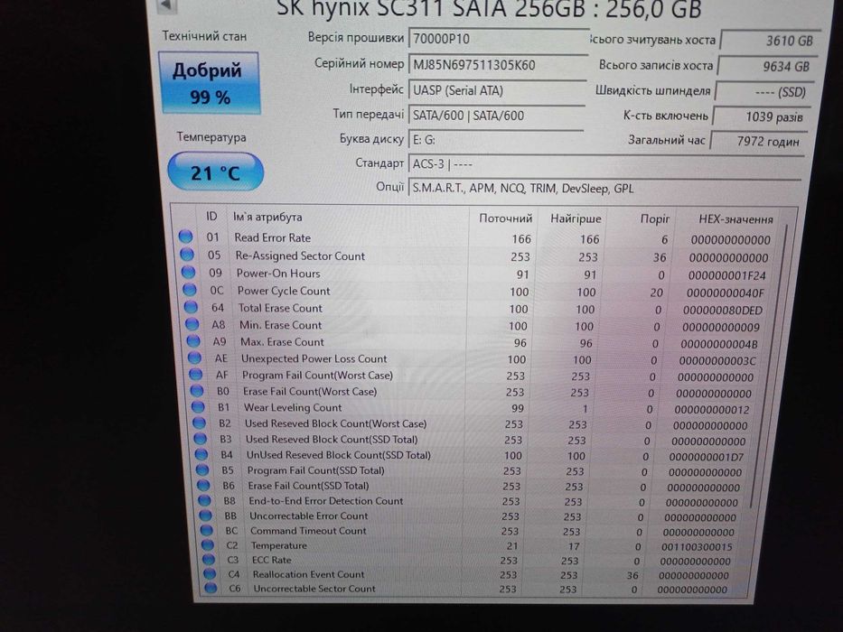Viewport: 843px width, 632px height.
Task: Click HEX value 001100300015 in Temperature row
Action: click(697, 547)
